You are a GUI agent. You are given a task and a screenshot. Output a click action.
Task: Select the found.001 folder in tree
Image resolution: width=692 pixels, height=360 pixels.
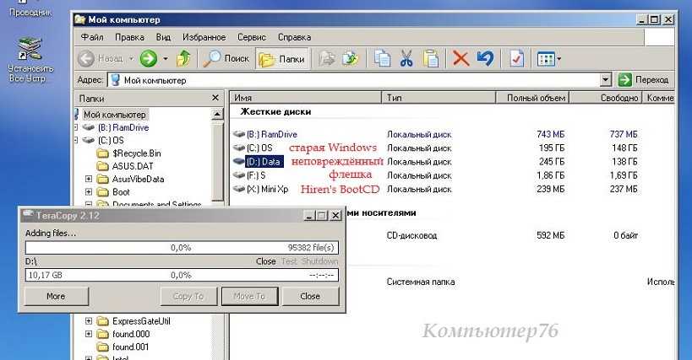(x=130, y=347)
